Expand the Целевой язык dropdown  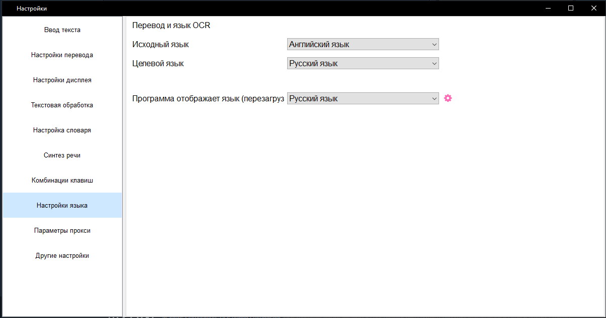click(x=363, y=64)
